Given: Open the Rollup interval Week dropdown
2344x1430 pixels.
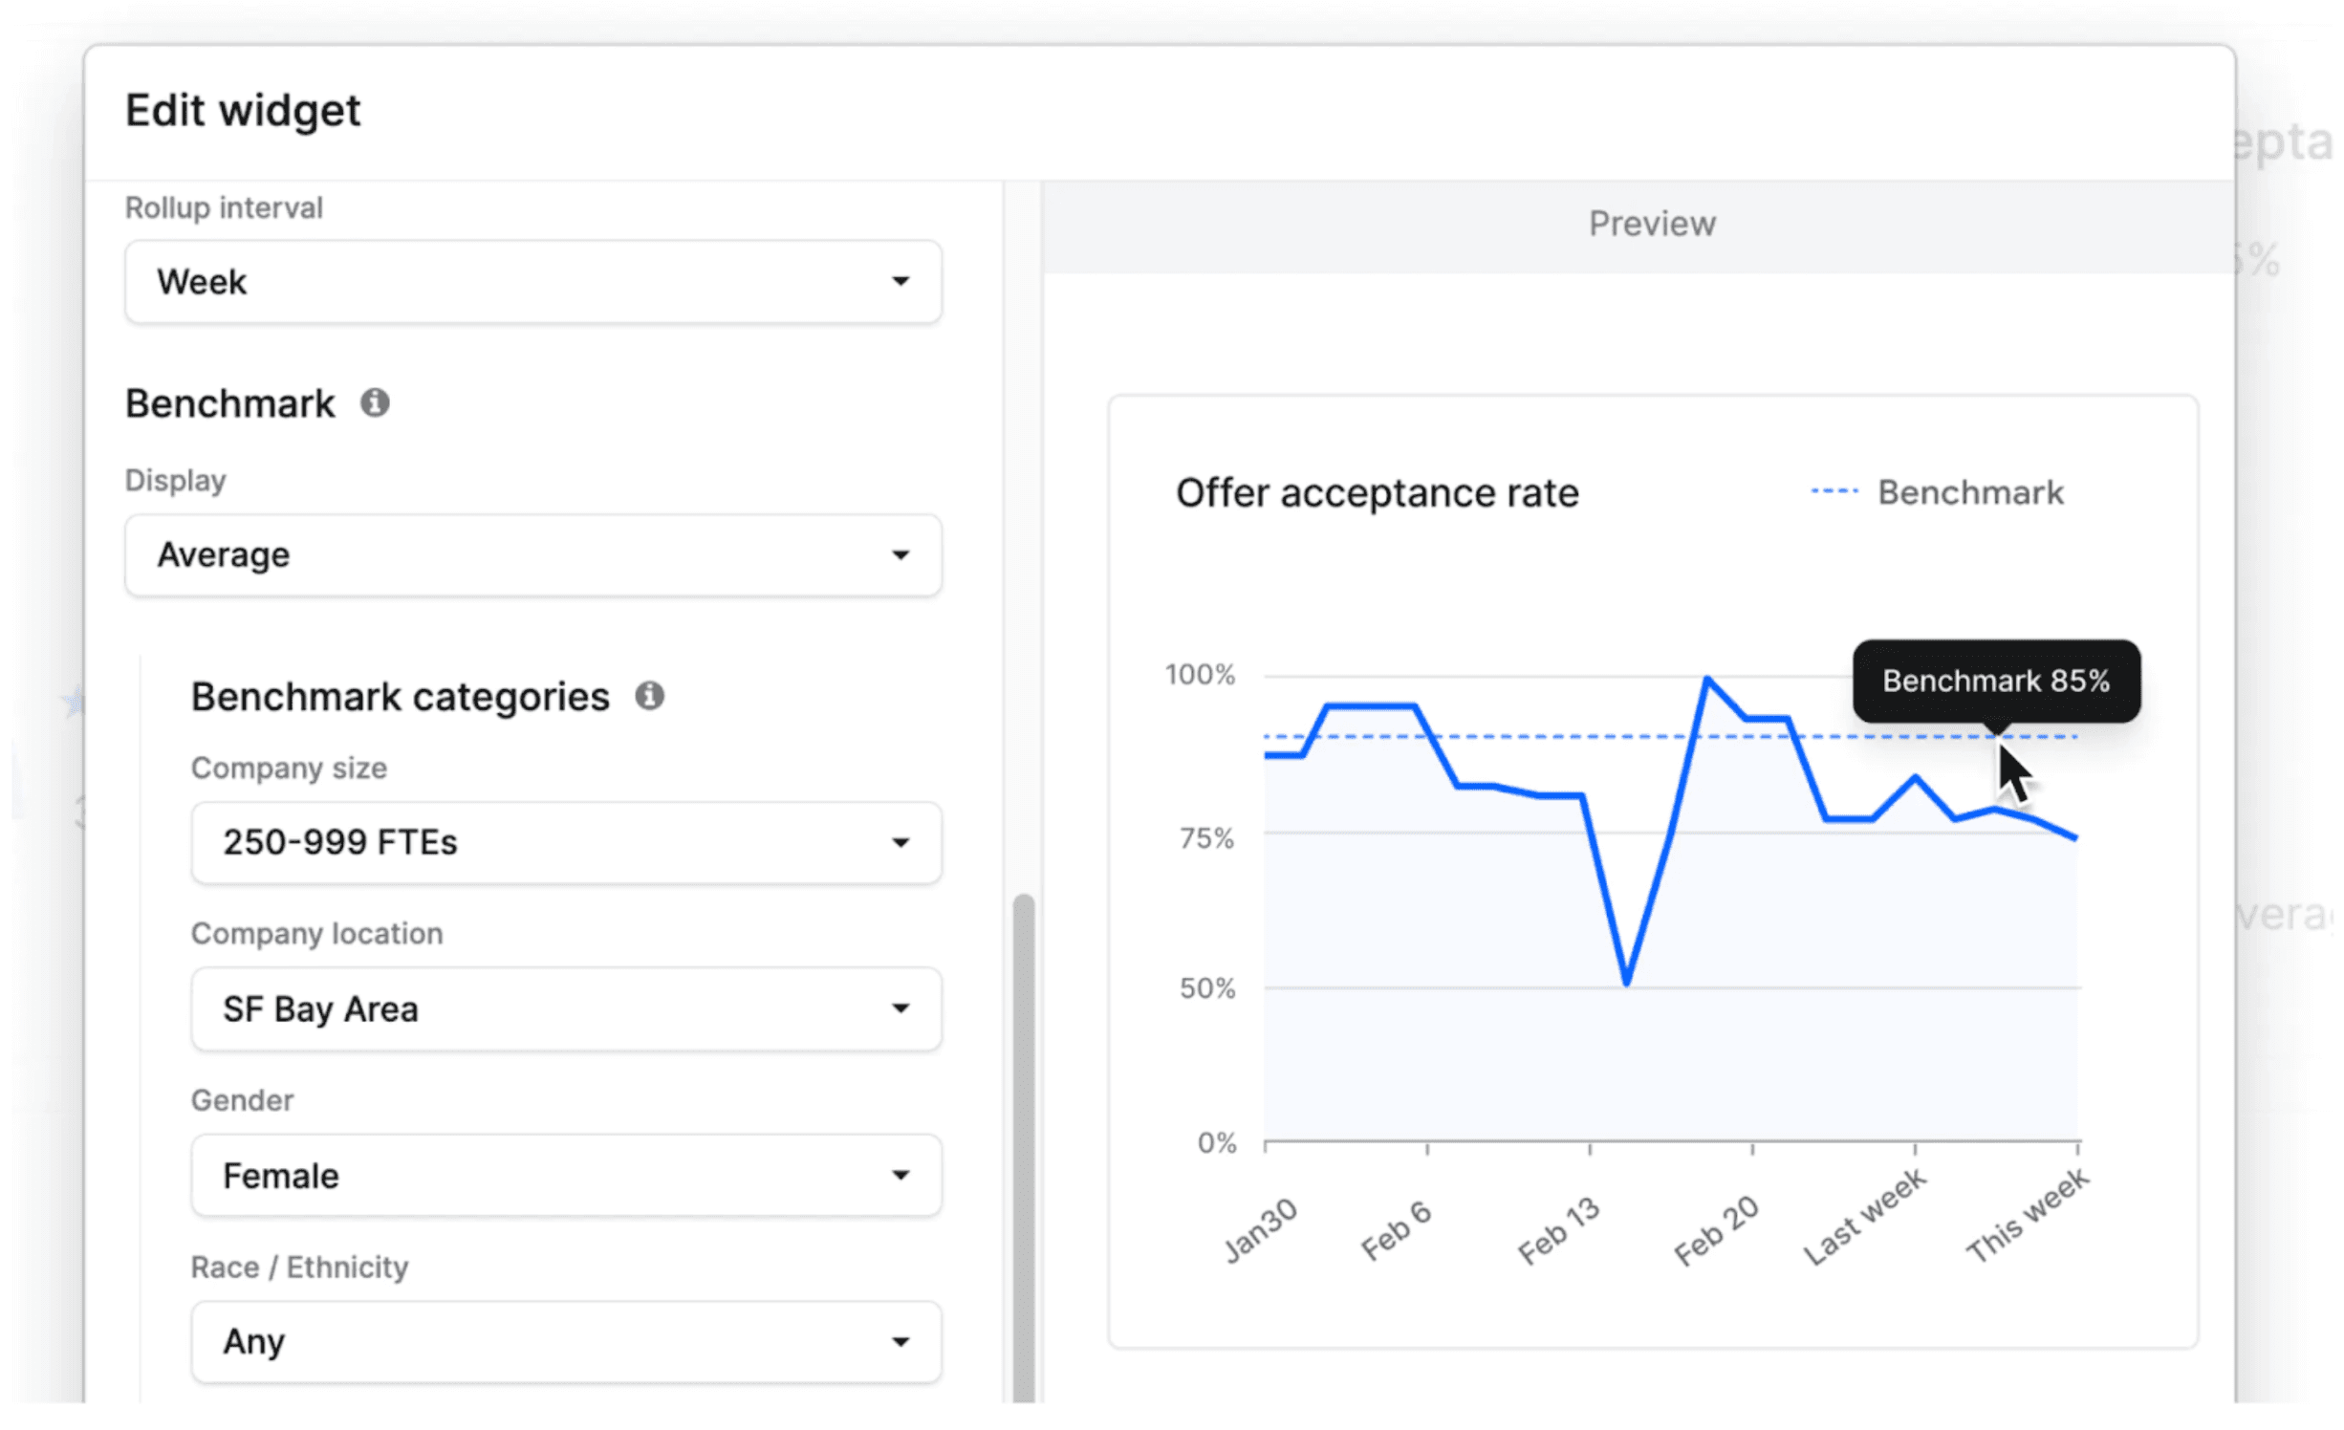Looking at the screenshot, I should point(532,282).
